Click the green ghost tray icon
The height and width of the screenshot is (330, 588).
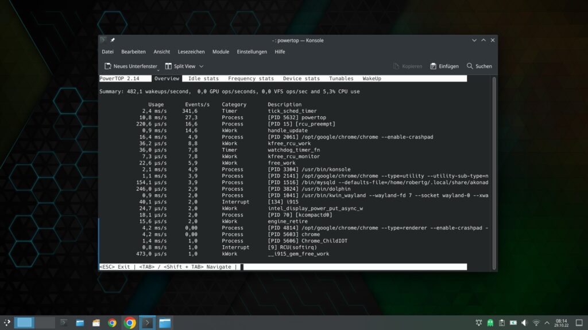[x=490, y=323]
